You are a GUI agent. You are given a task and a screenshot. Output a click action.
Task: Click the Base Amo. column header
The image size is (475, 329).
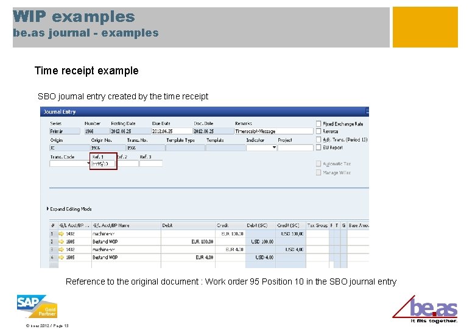pyautogui.click(x=358, y=225)
